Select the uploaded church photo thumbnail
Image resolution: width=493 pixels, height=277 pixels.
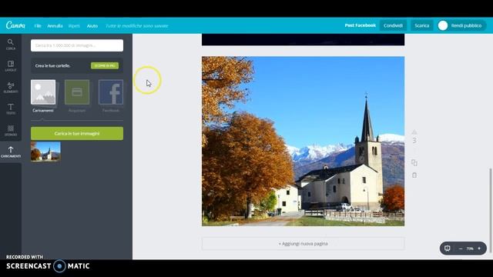click(45, 152)
